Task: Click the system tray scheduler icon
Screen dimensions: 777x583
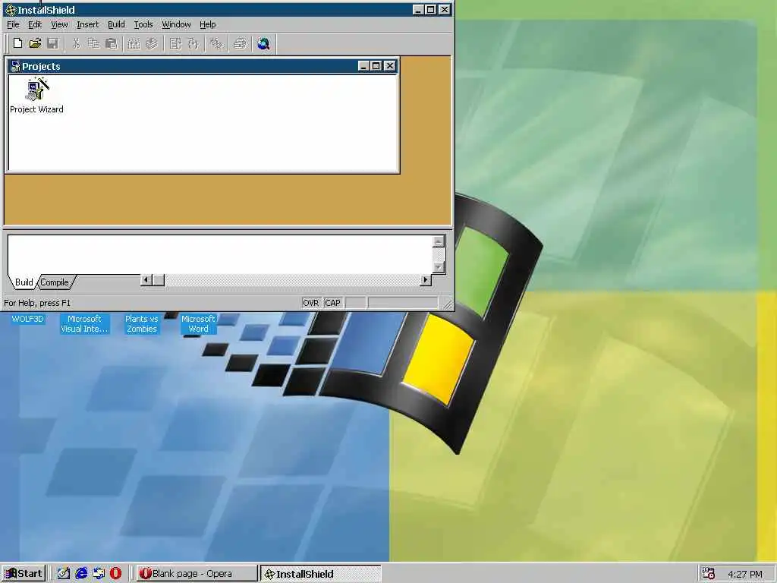Action: (x=709, y=574)
